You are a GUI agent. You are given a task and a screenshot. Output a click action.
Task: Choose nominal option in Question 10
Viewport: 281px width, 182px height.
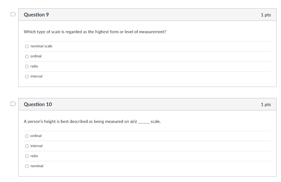point(27,166)
